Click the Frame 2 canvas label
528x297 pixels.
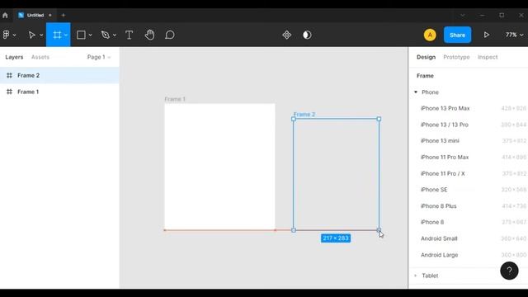point(304,114)
